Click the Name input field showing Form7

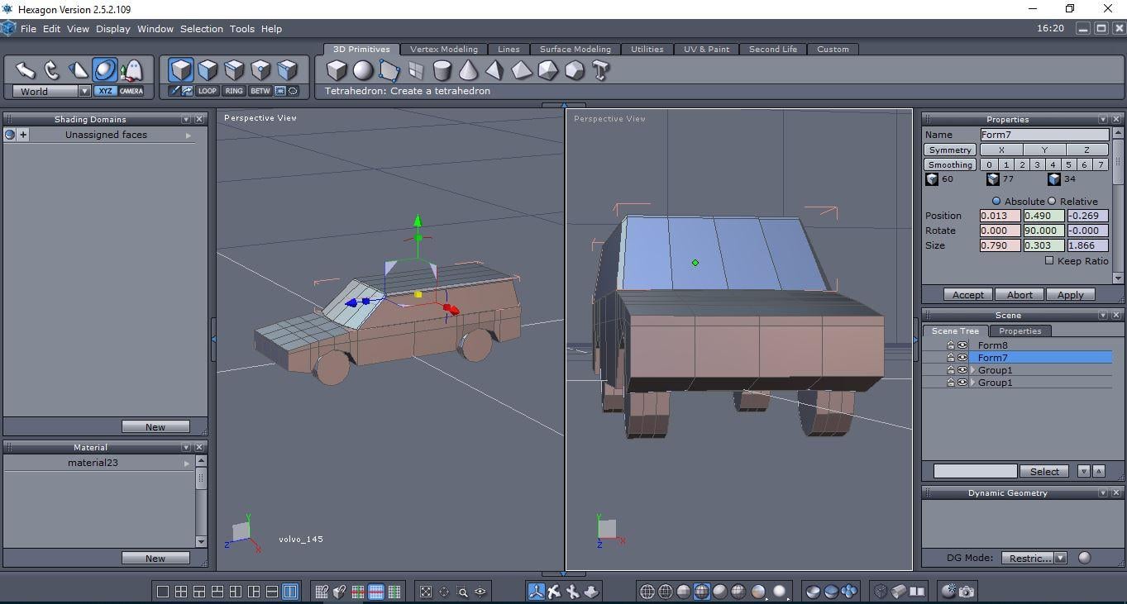[1043, 135]
